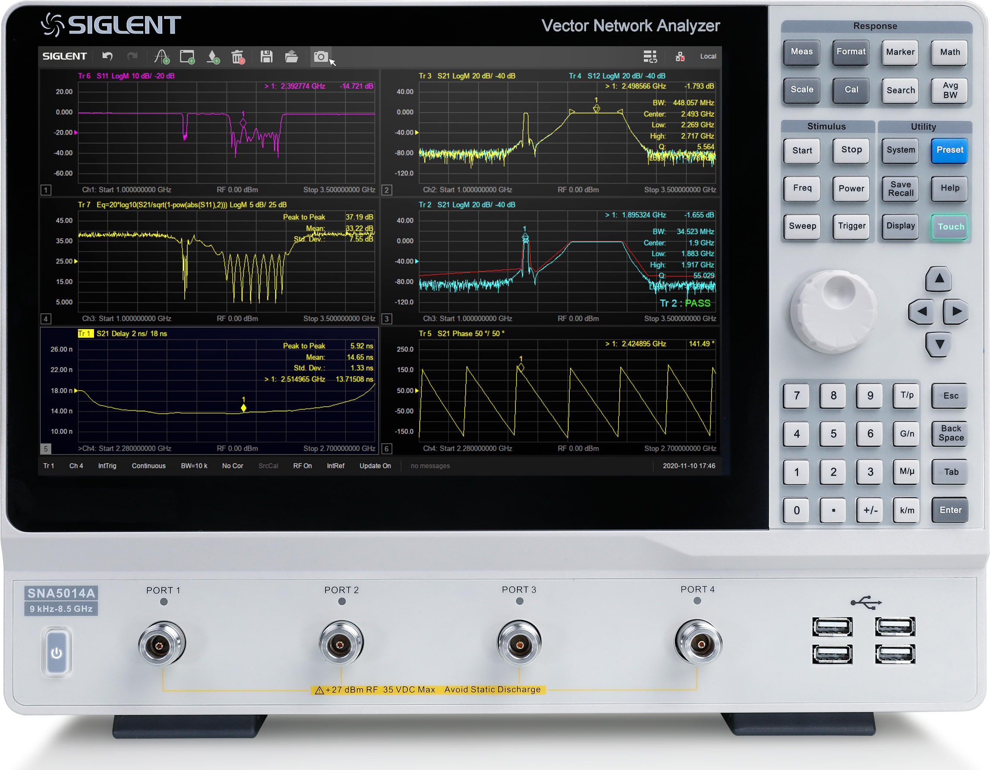Click the Save Recall button
Viewport: 990px width, 770px height.
coord(900,189)
